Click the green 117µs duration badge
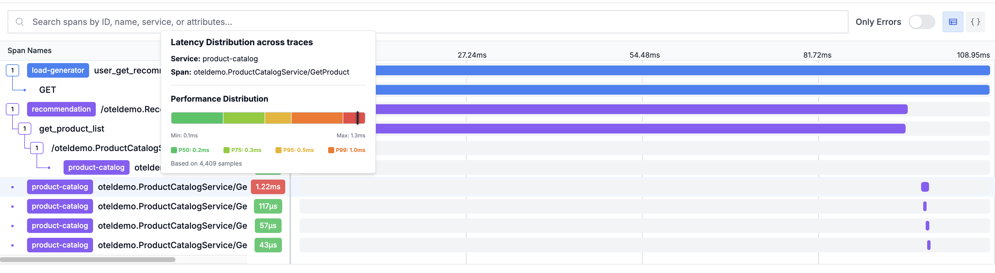 (x=268, y=206)
